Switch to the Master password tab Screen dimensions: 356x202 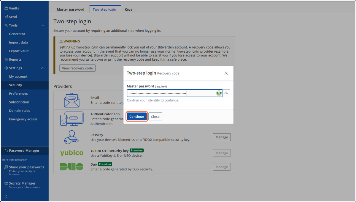(x=71, y=9)
